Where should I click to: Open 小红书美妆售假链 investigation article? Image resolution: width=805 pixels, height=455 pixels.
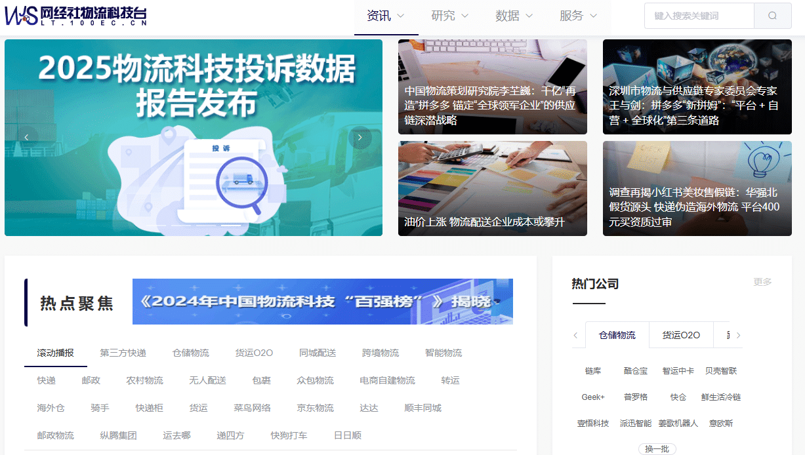[x=697, y=188]
